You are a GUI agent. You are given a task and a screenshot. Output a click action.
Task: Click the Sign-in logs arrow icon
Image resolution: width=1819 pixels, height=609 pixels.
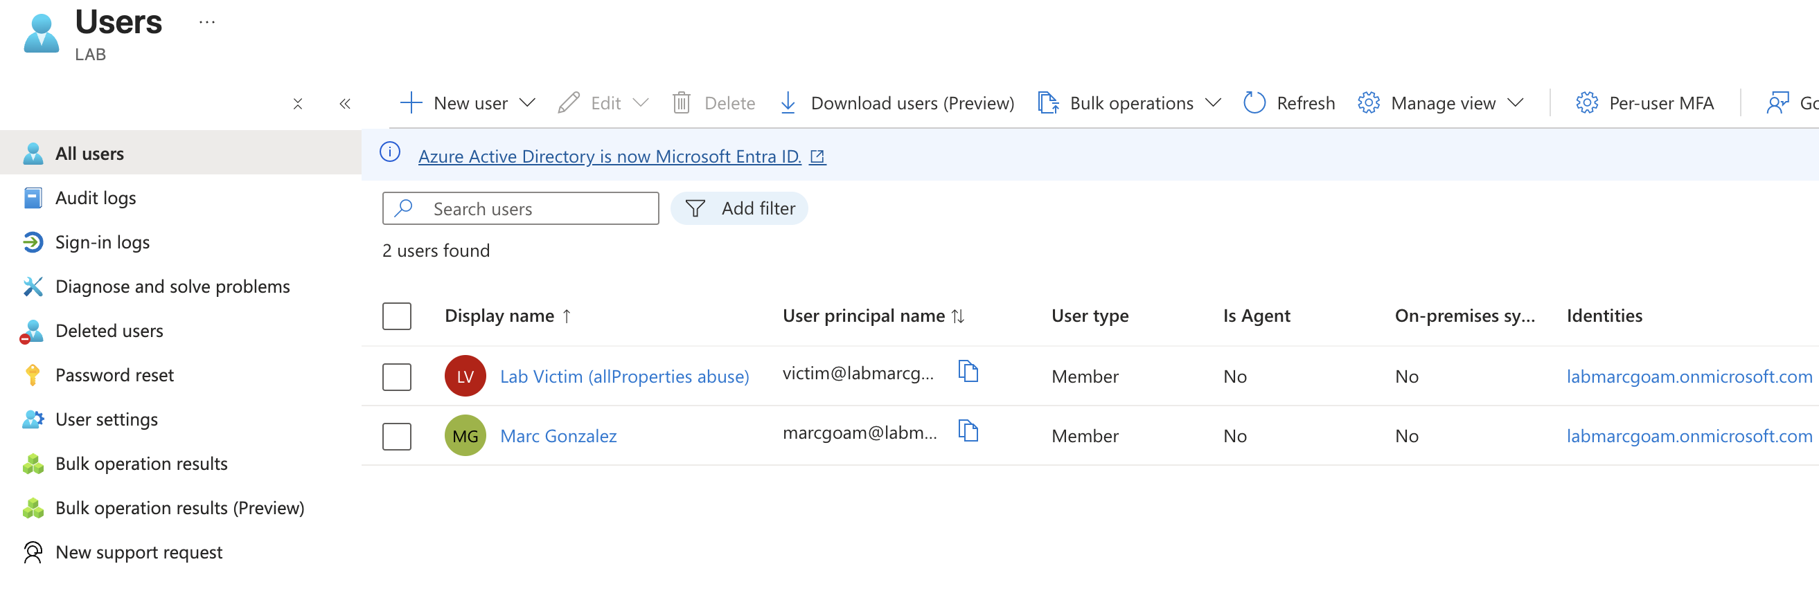[33, 242]
